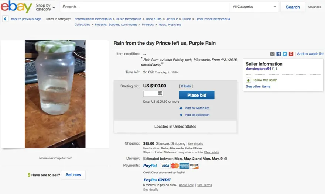325x194 pixels.
Task: Expand the All Categories dropdown
Action: point(254,7)
